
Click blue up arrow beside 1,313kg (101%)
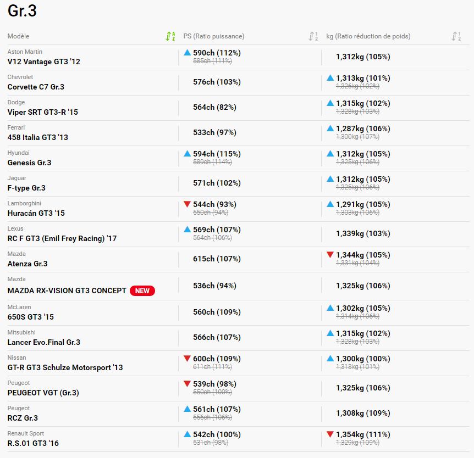tap(330, 78)
